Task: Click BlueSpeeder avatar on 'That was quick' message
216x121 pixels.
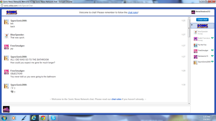Action: [6, 36]
